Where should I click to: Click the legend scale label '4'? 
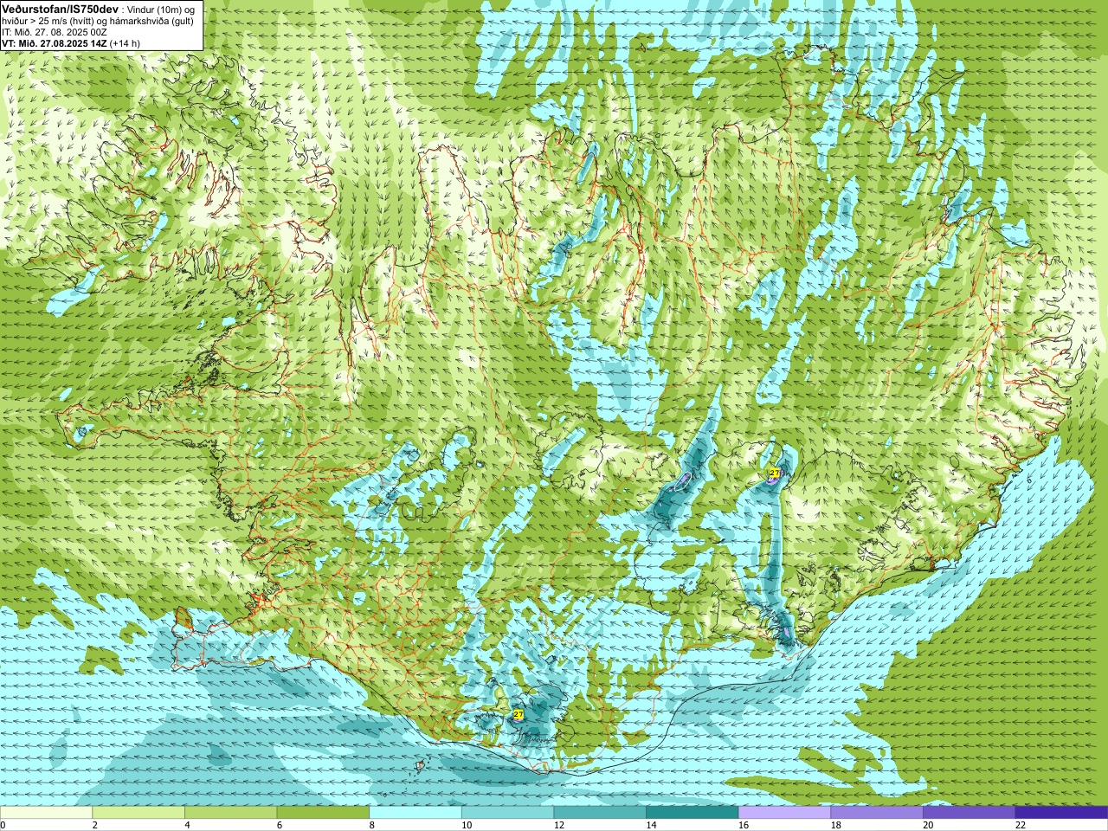coord(187,826)
